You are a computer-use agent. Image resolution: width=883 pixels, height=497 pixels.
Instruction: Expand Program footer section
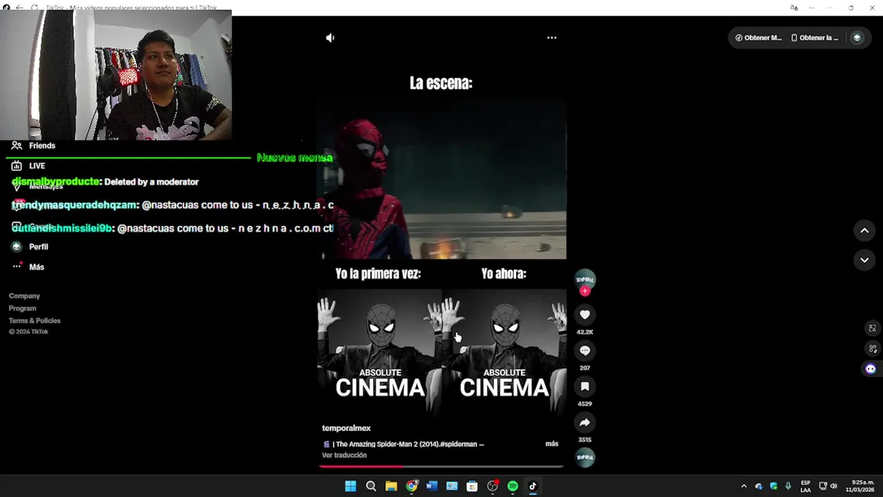click(22, 309)
